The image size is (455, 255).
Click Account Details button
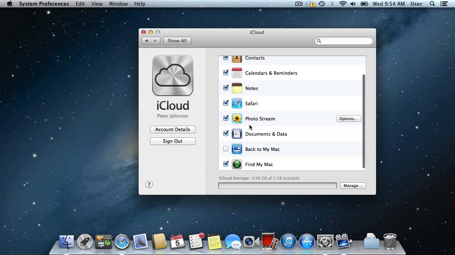[172, 129]
